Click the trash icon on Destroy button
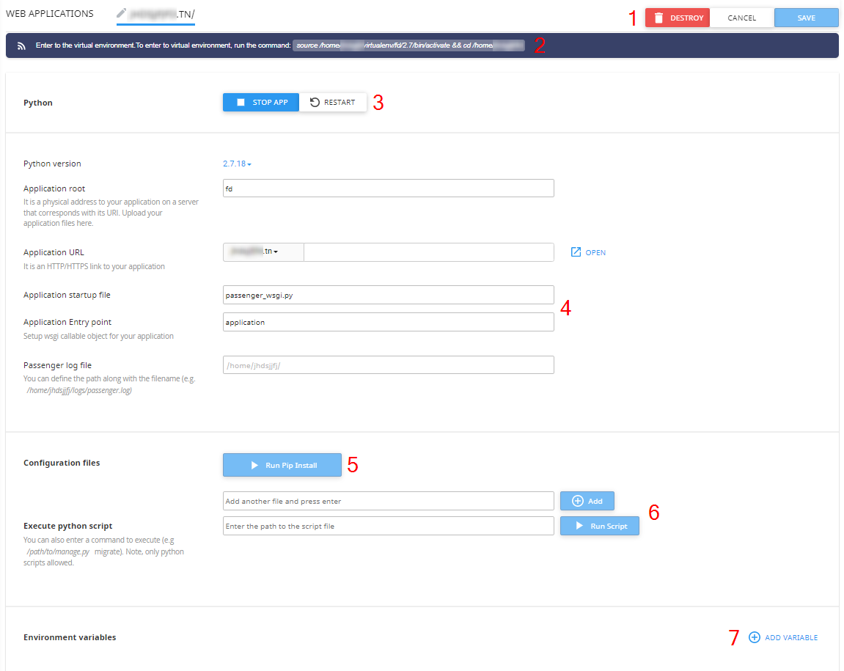This screenshot has height=671, width=844. [658, 18]
